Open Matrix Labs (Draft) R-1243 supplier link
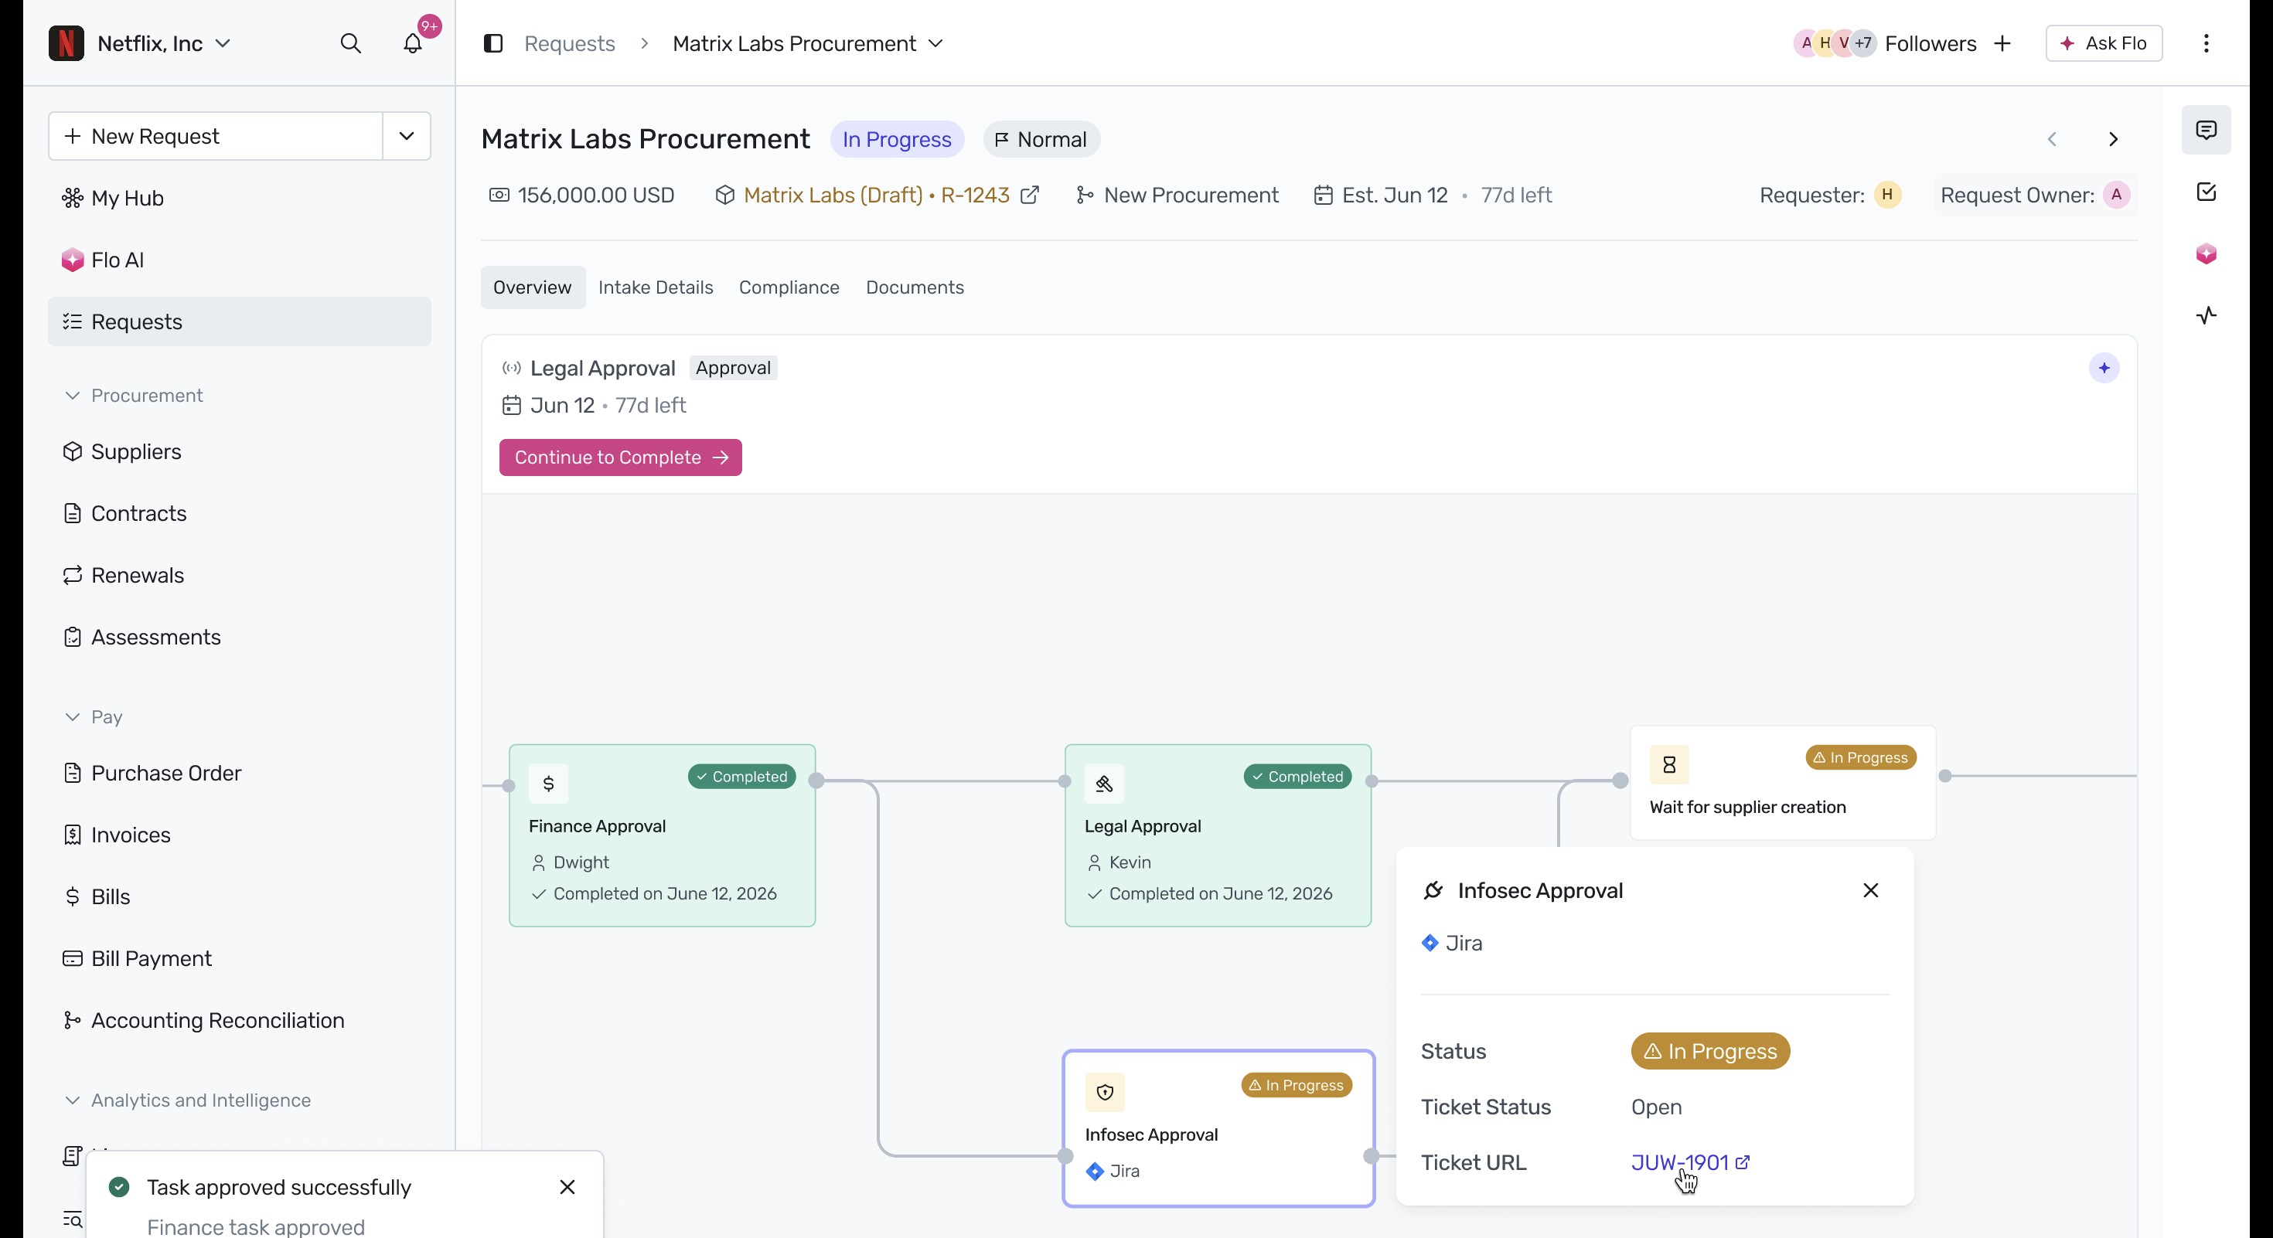2273x1238 pixels. [x=876, y=195]
